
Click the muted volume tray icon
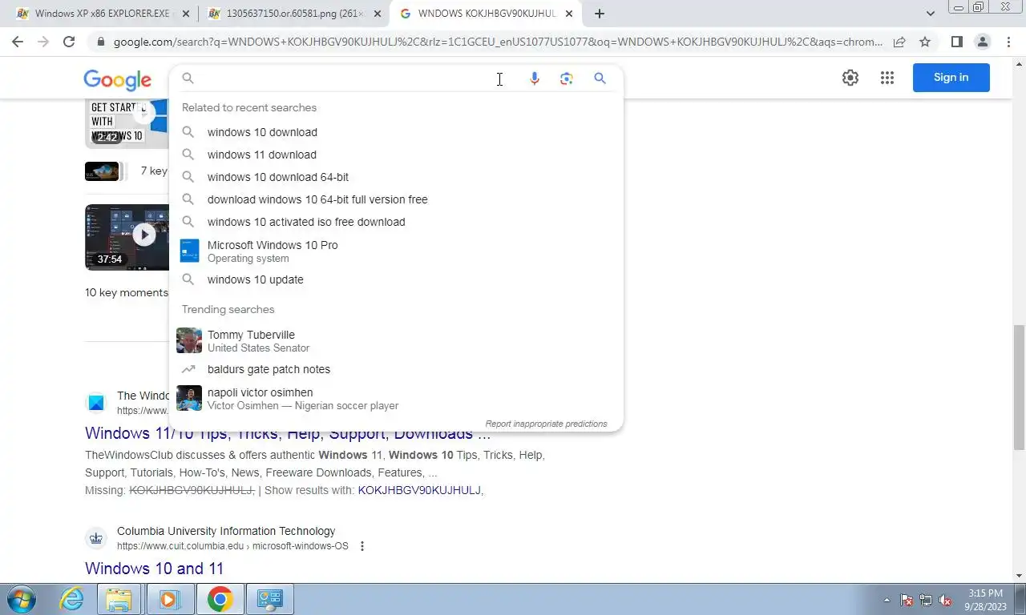click(x=945, y=600)
